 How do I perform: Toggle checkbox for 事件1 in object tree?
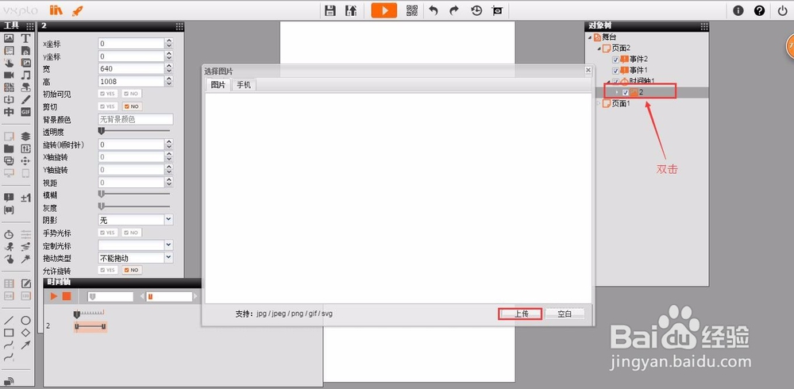(616, 71)
